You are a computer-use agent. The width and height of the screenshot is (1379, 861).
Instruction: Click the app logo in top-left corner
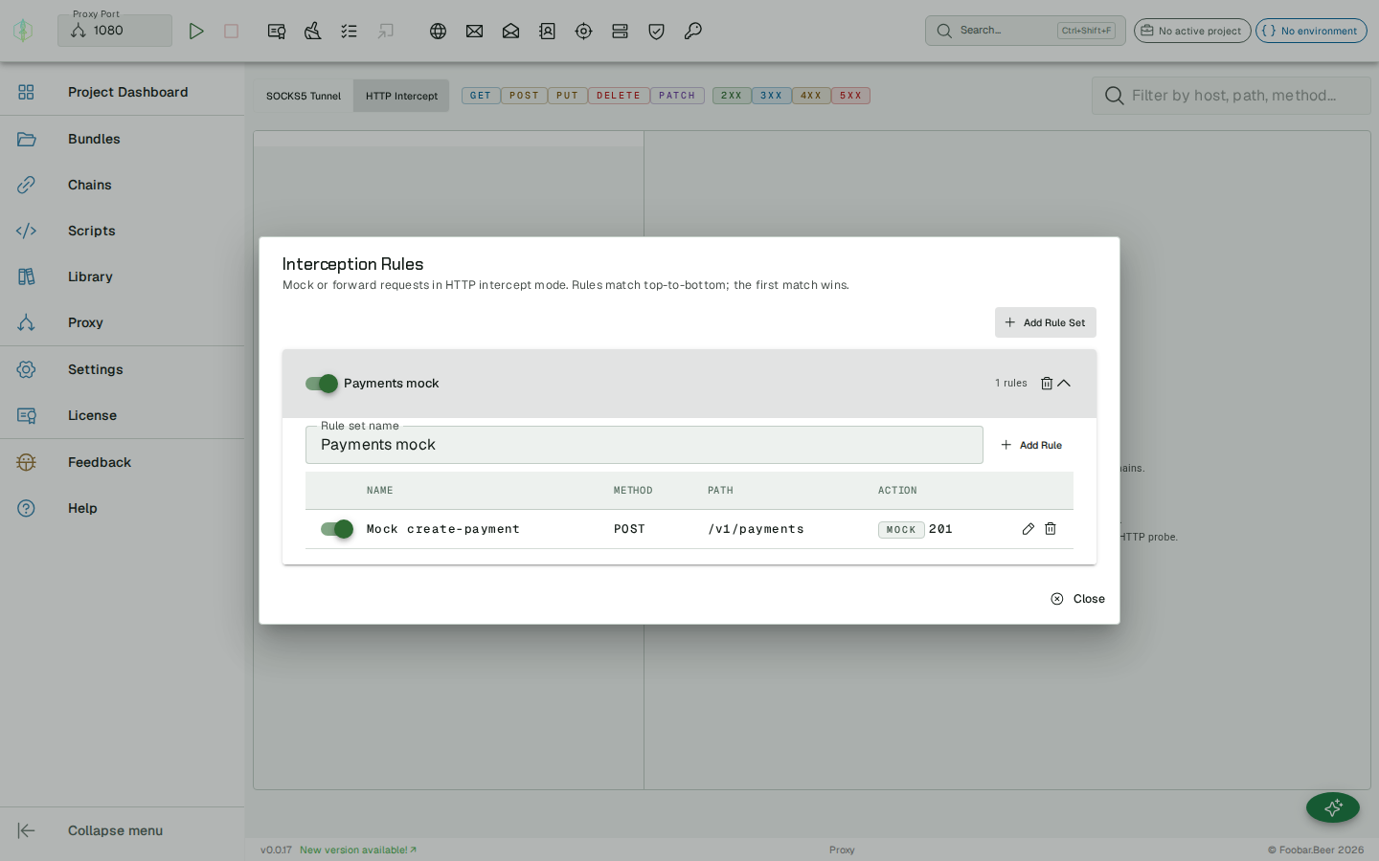23,31
